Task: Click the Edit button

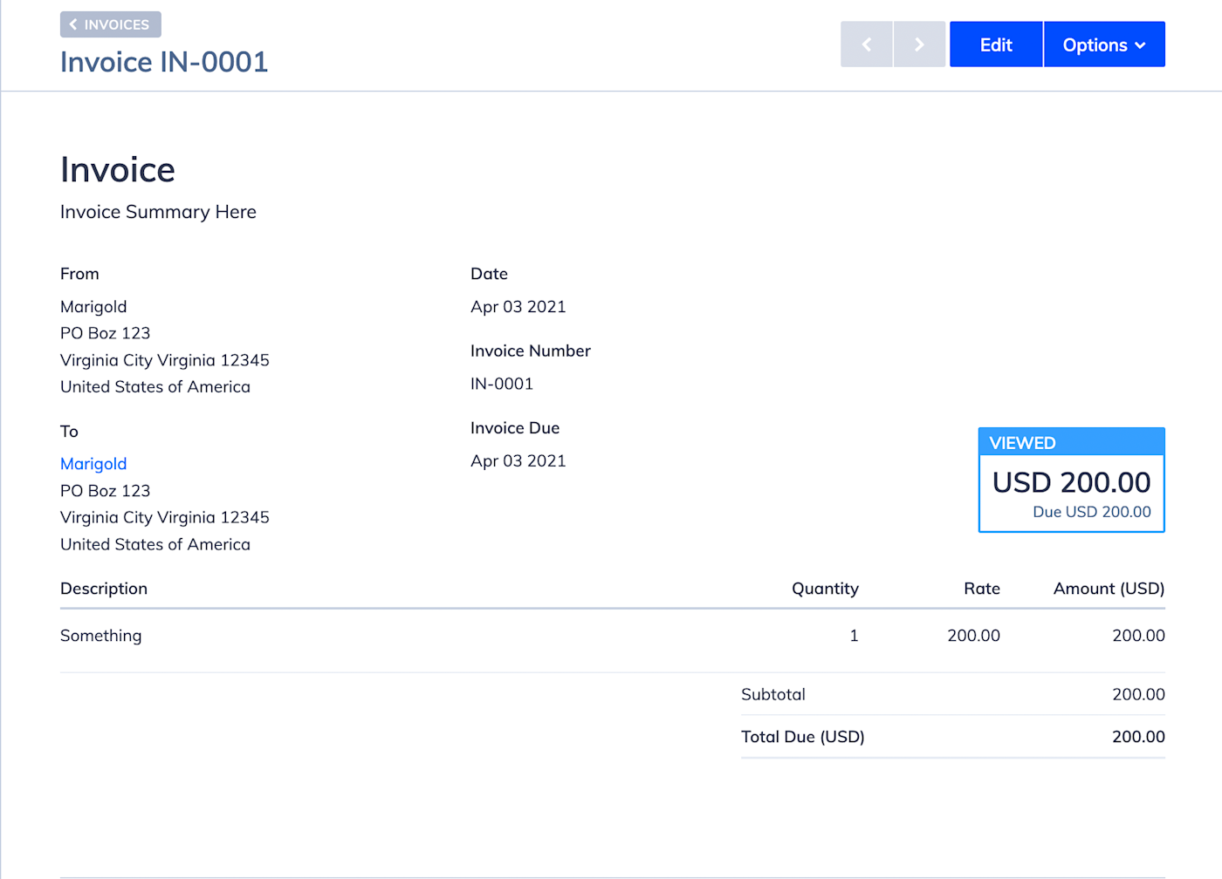Action: [x=996, y=44]
